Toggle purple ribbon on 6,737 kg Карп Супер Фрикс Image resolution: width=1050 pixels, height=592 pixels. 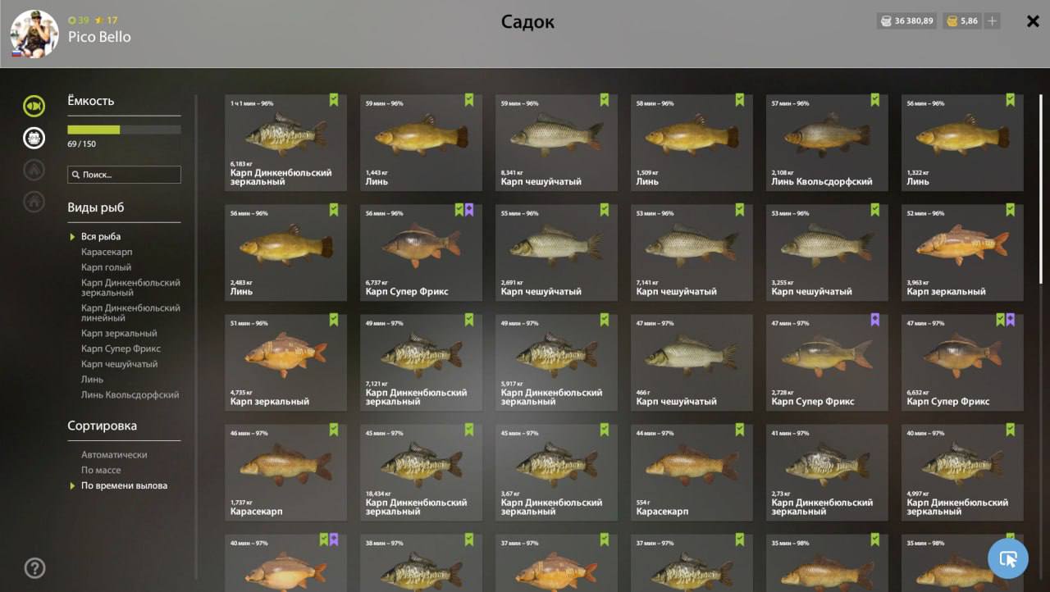tap(469, 210)
